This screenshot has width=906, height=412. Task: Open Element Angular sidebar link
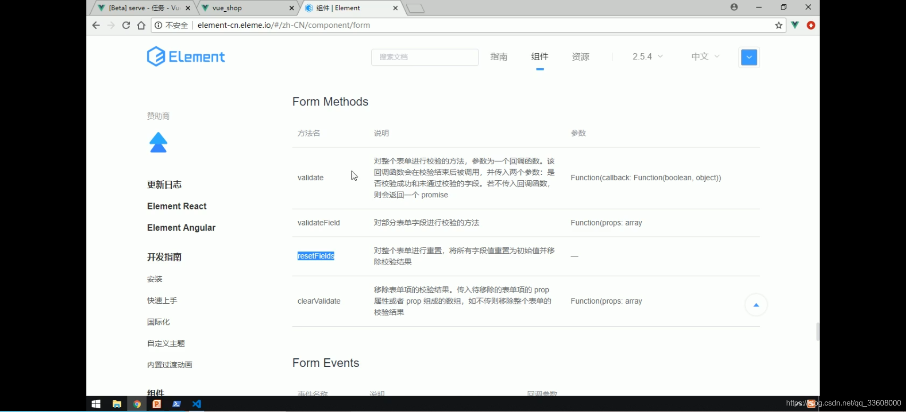point(181,228)
